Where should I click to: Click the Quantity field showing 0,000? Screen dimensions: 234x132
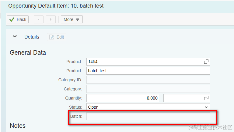(x=123, y=98)
